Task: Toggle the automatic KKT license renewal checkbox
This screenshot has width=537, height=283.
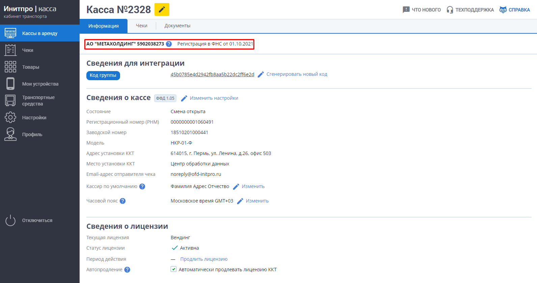Action: coord(173,269)
